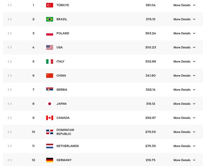Click the NETHERLANDS team name

[68, 146]
